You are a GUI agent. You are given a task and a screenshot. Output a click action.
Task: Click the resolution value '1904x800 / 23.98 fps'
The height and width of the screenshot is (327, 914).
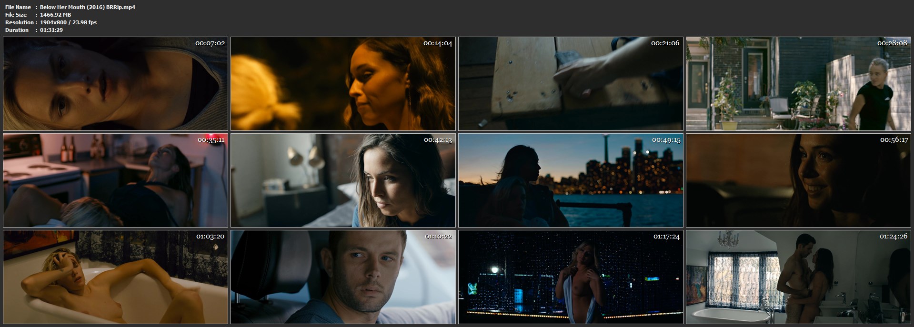69,22
